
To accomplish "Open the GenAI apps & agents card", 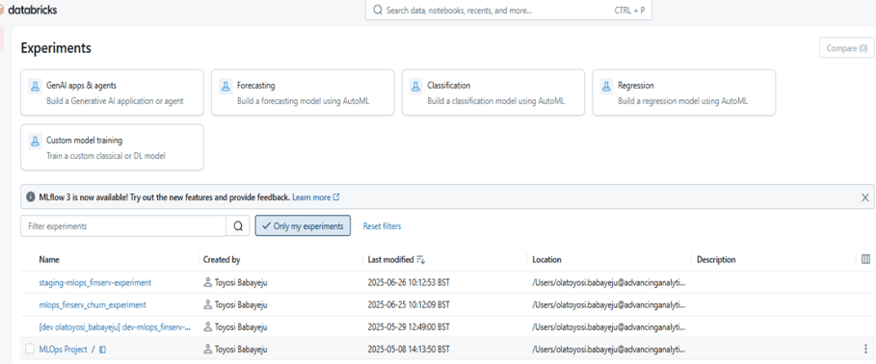I will [113, 92].
